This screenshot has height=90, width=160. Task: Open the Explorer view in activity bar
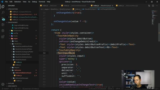3,6
